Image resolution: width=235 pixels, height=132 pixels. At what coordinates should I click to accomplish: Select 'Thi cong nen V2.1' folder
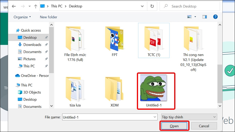[x=193, y=49]
